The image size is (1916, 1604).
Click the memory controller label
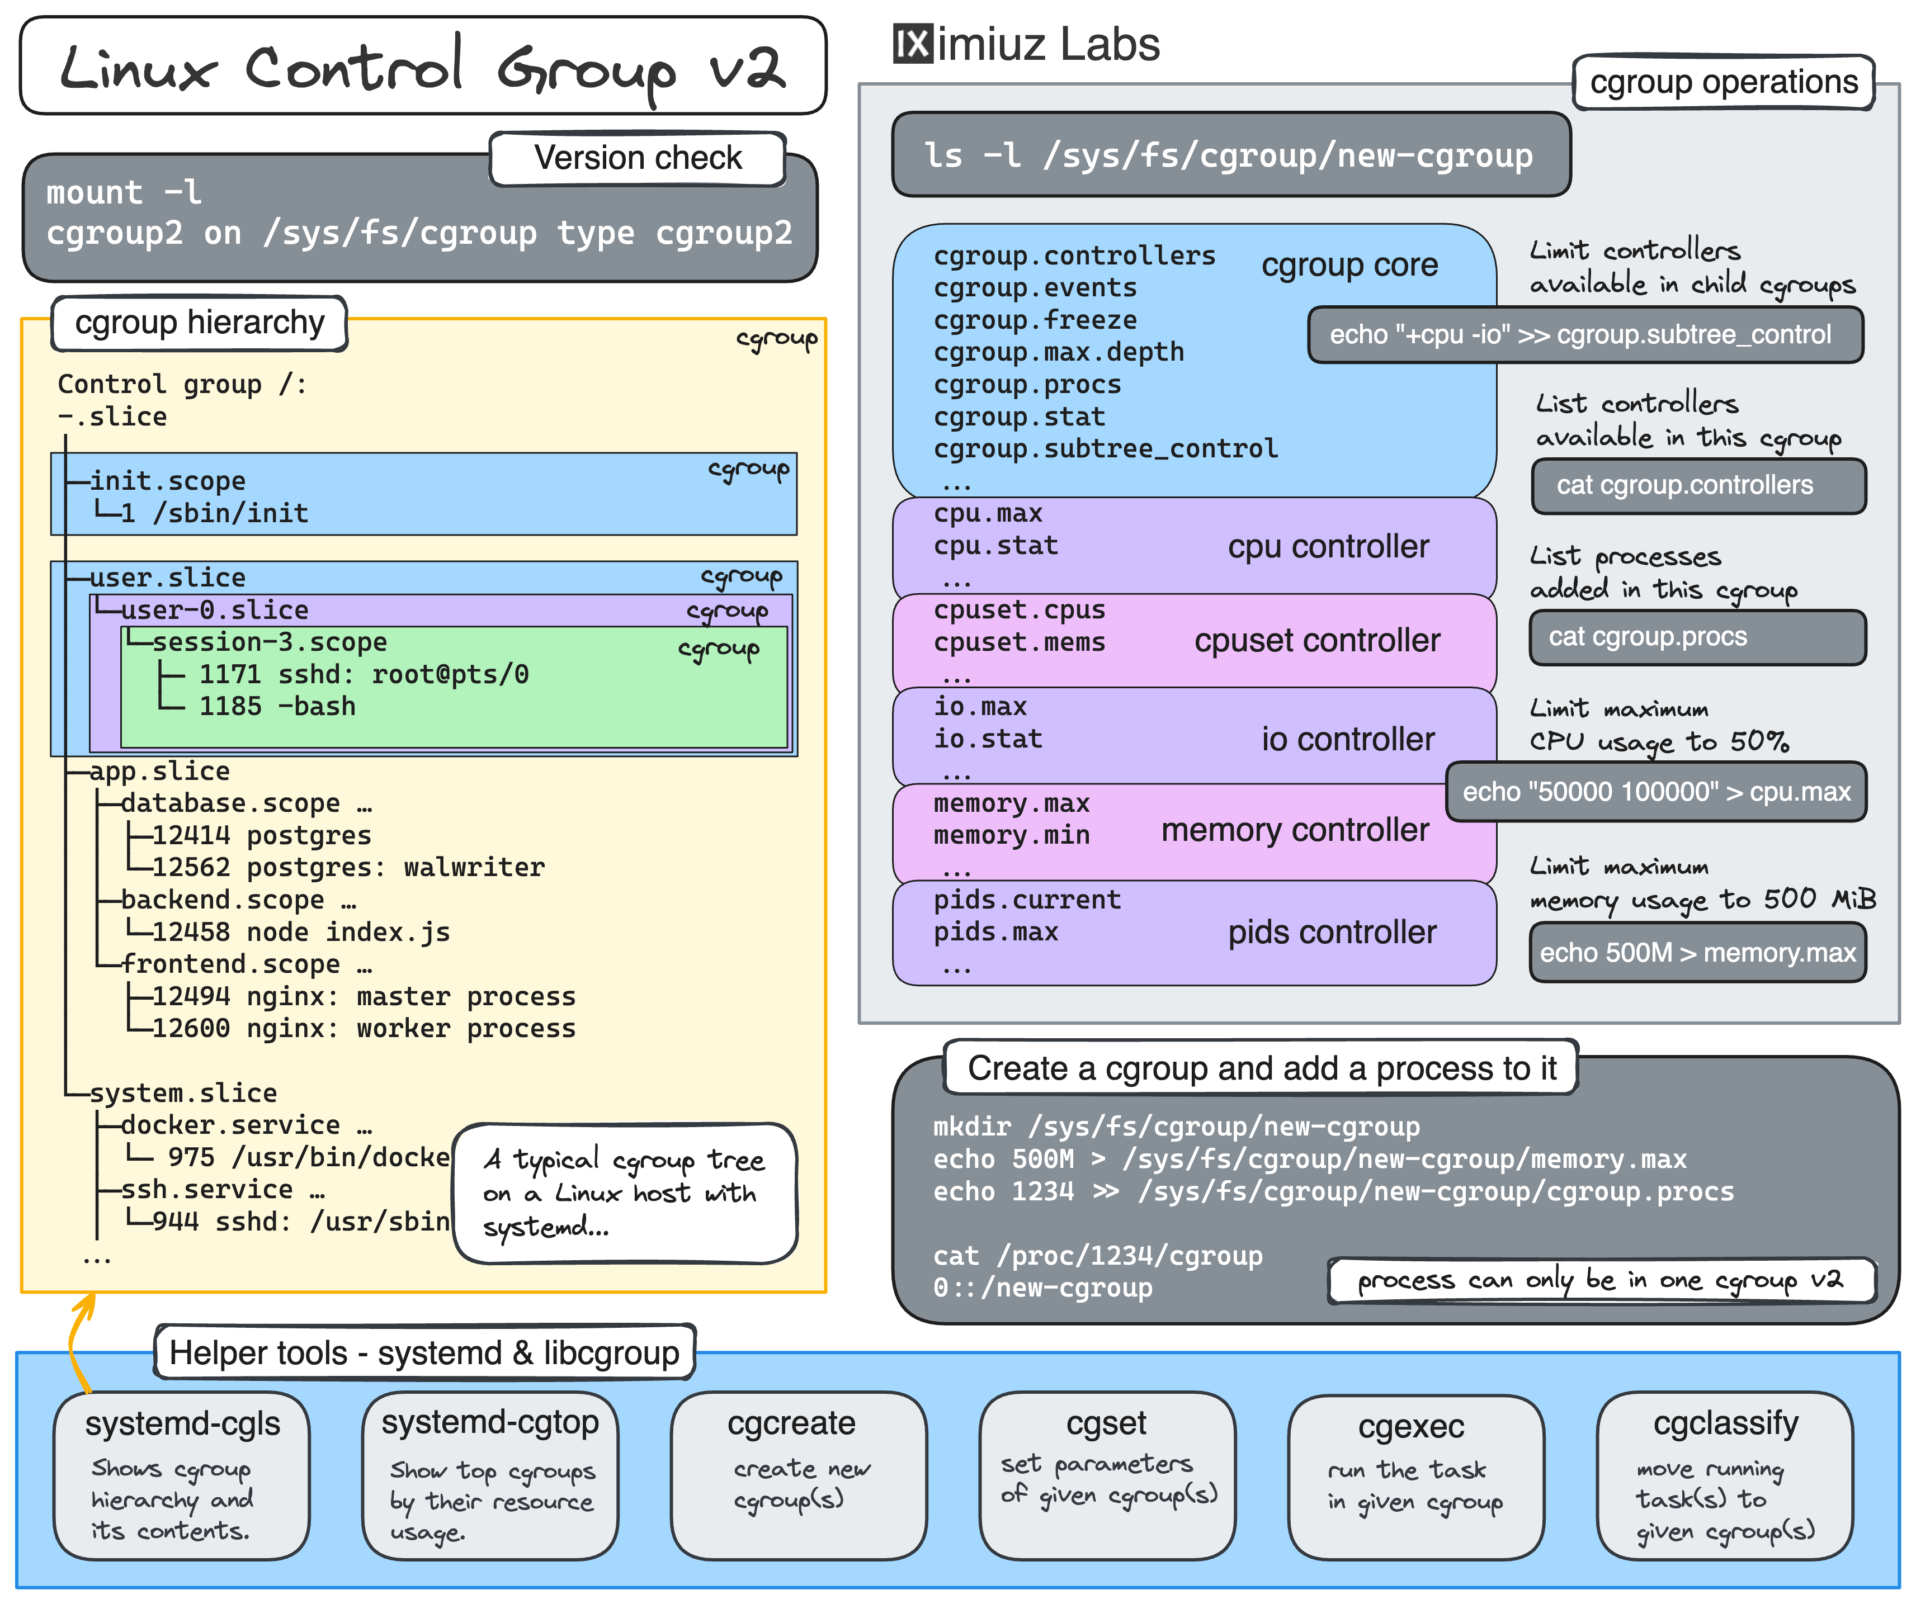pyautogui.click(x=1295, y=831)
